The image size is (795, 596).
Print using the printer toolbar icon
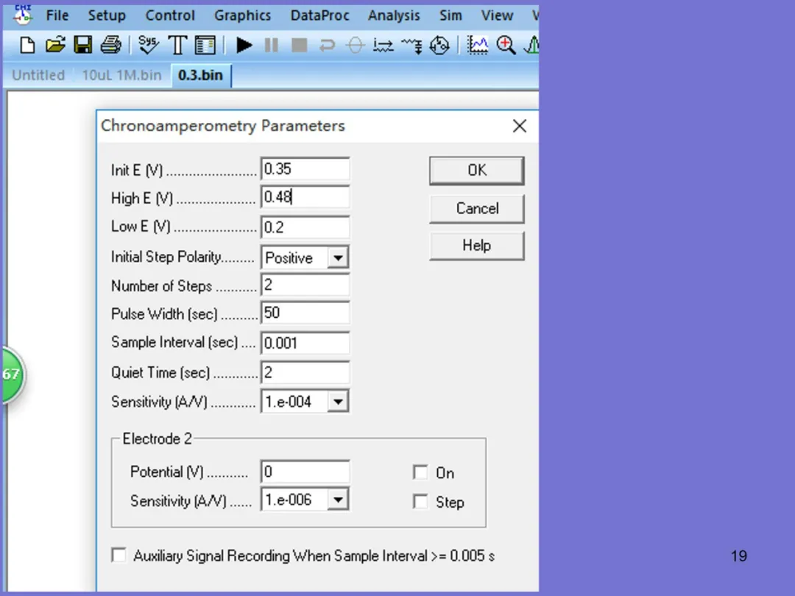point(110,46)
